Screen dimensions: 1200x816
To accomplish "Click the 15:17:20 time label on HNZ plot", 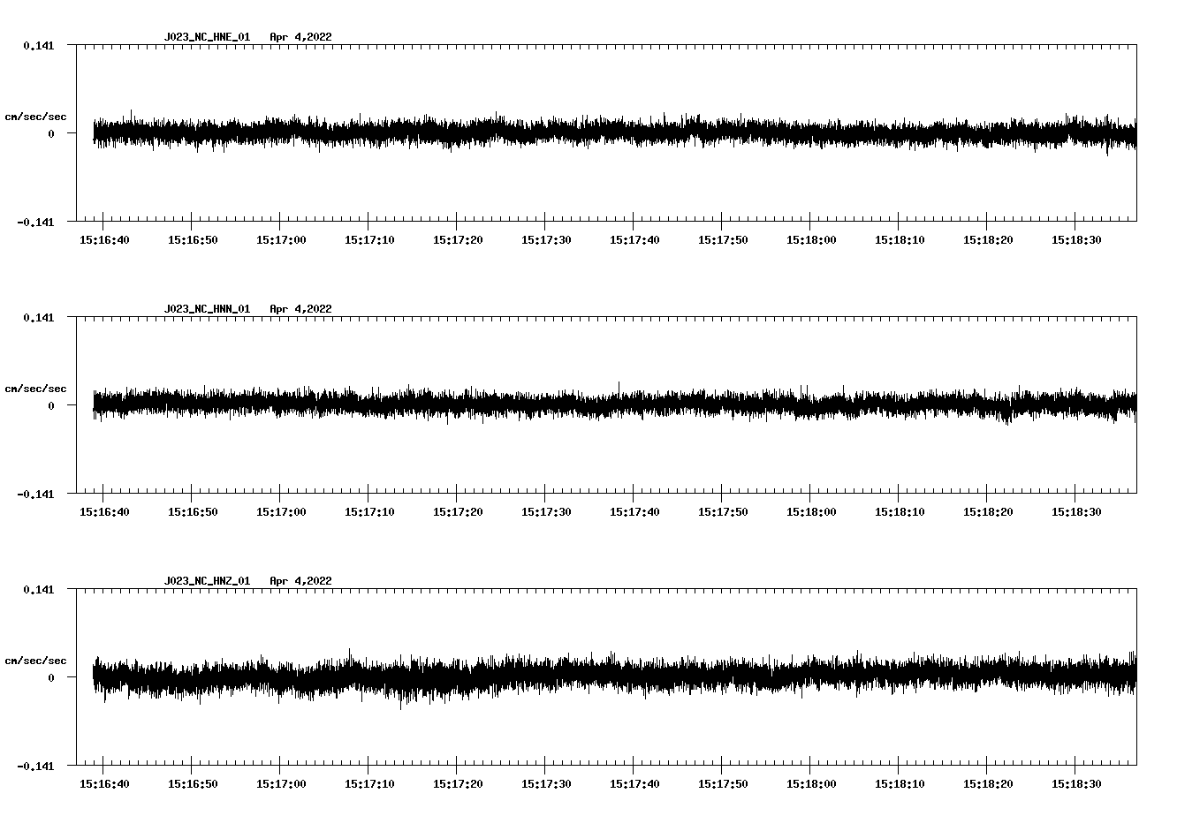I will 458,784.
